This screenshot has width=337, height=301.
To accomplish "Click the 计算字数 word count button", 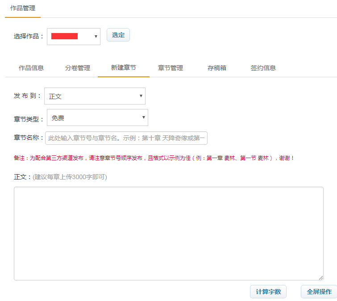I will pos(268,292).
